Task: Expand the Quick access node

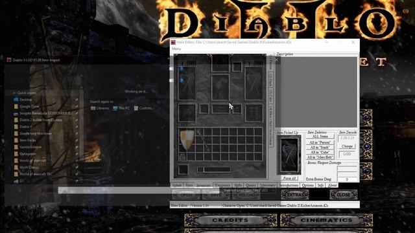Action: [14, 93]
